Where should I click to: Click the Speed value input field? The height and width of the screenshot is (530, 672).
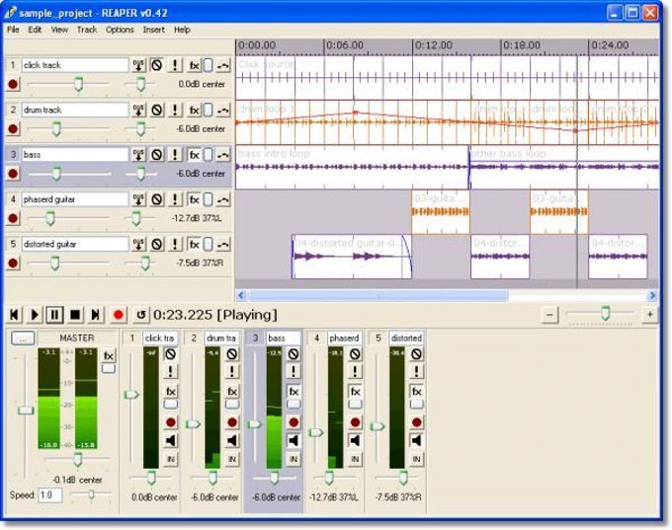[50, 495]
